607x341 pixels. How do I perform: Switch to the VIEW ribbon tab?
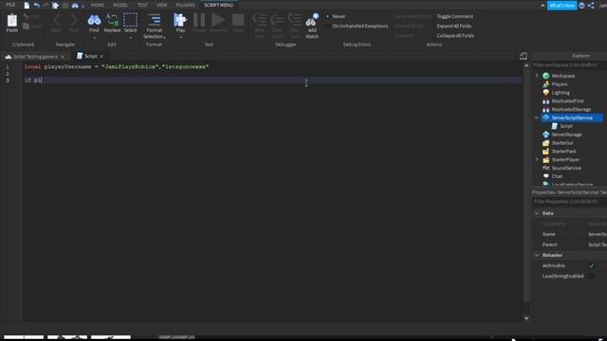click(162, 5)
